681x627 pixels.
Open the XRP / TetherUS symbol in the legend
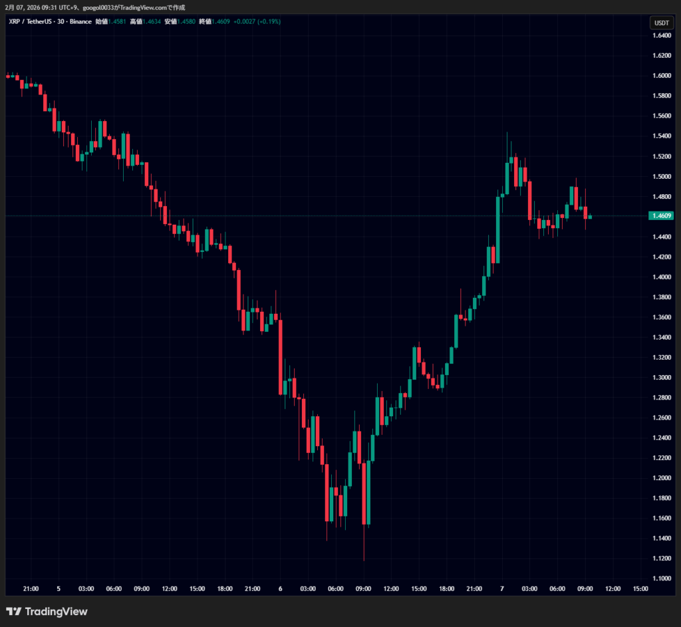tap(30, 21)
